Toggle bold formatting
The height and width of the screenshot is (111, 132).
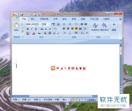pyautogui.click(x=28, y=29)
